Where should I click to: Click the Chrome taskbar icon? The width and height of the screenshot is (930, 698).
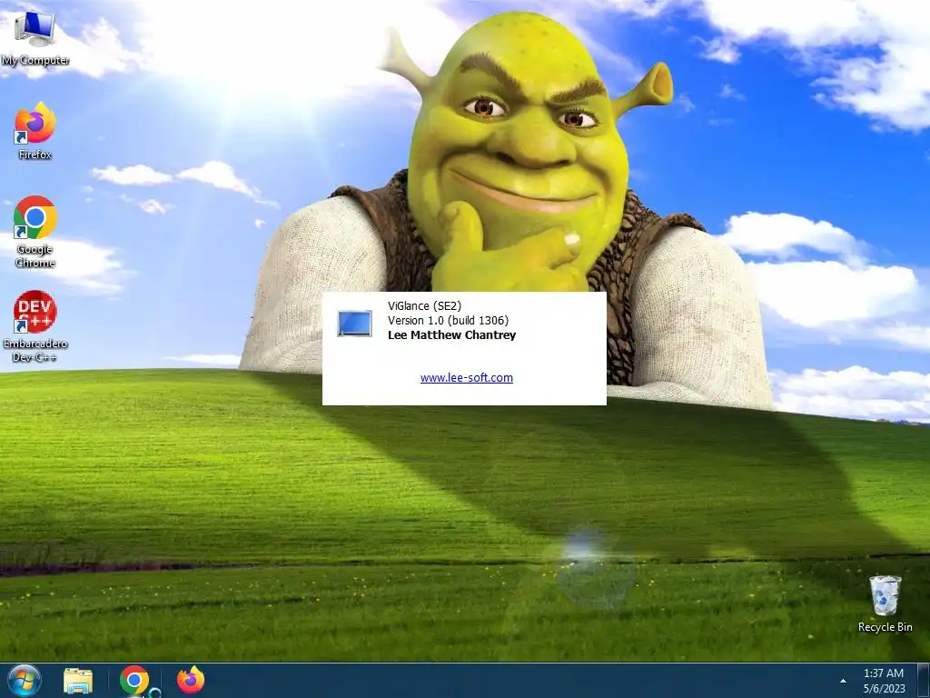134,680
